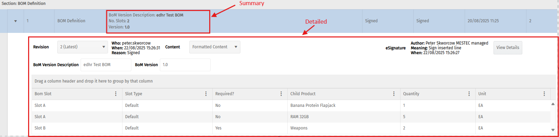The height and width of the screenshot is (137, 559).
Task: Open Slot Type column menu
Action: (206, 94)
